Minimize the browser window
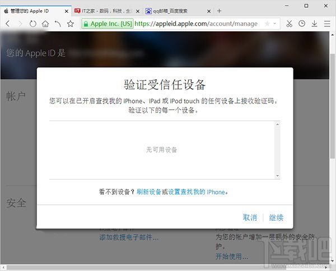 click(x=287, y=6)
